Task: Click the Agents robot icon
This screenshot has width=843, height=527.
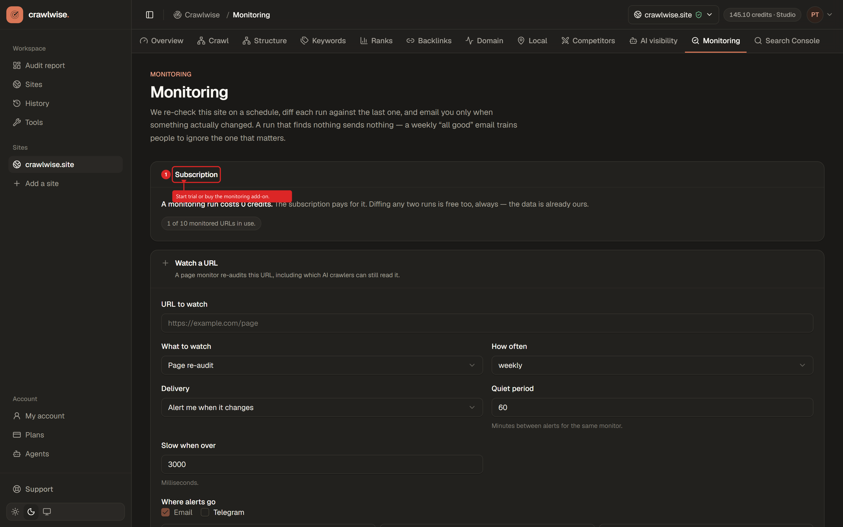Action: tap(17, 454)
